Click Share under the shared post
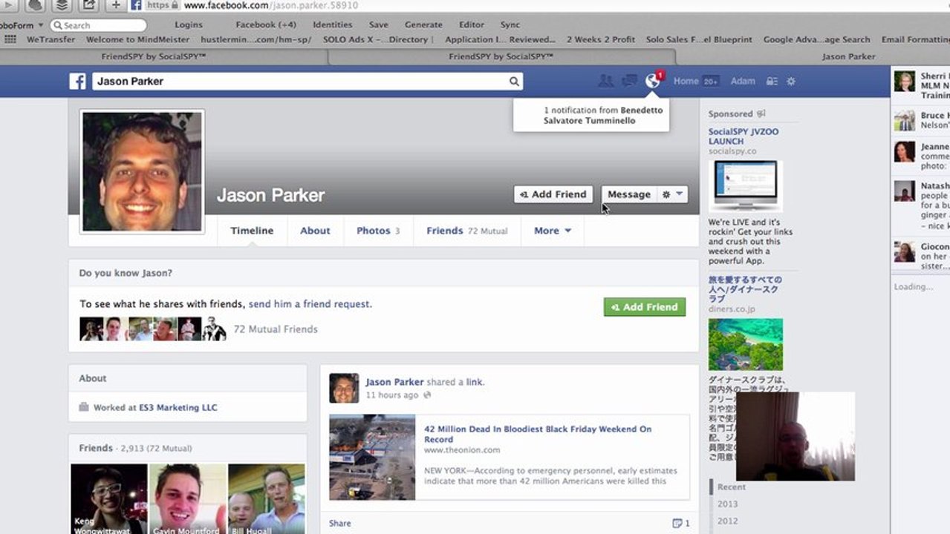The height and width of the screenshot is (534, 950). point(340,524)
